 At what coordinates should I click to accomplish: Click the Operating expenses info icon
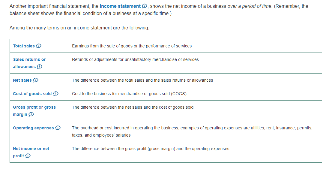tap(58, 128)
